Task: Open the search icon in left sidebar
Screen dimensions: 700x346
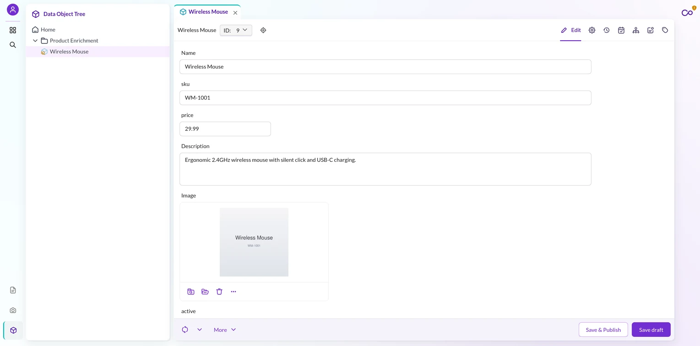Action: [13, 45]
